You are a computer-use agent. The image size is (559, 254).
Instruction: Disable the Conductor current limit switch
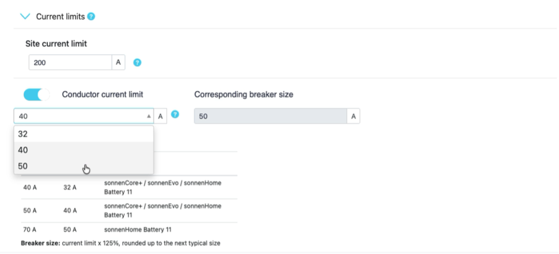[37, 95]
